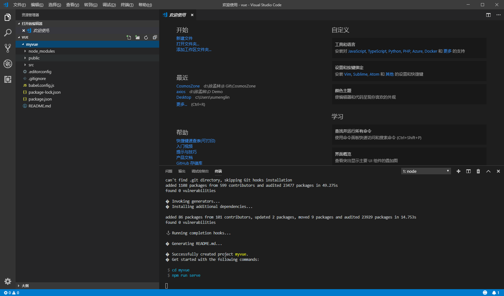Open the Source Control view
504x296 pixels.
[8, 48]
